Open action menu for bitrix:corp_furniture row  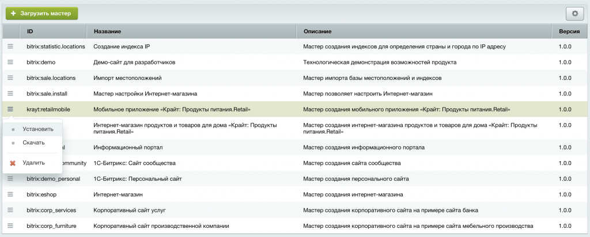(10, 225)
